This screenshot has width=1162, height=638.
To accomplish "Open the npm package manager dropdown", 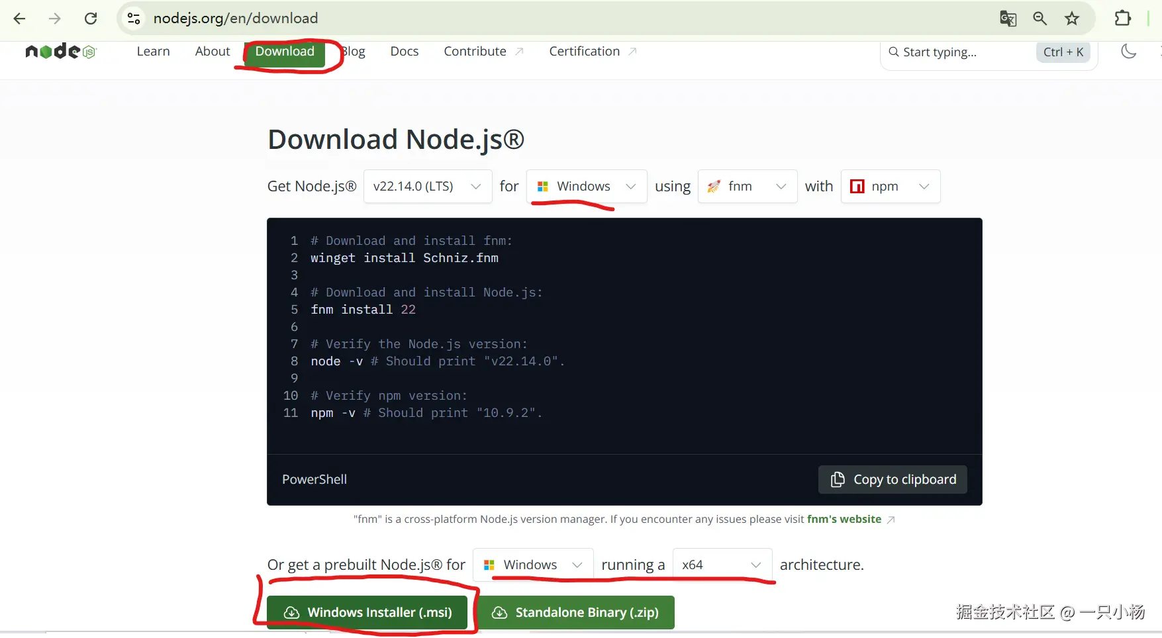I will pyautogui.click(x=891, y=187).
